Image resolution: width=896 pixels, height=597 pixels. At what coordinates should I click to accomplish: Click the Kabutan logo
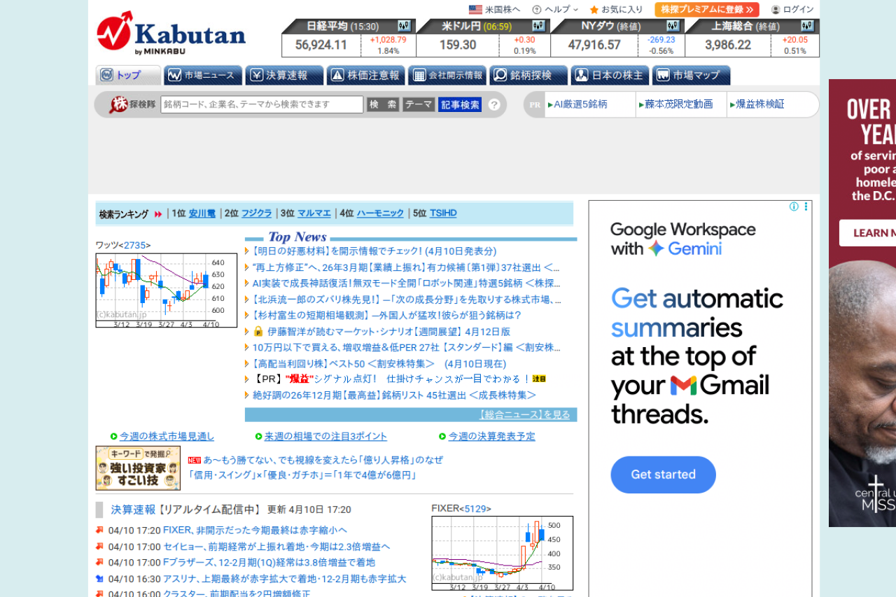click(171, 33)
